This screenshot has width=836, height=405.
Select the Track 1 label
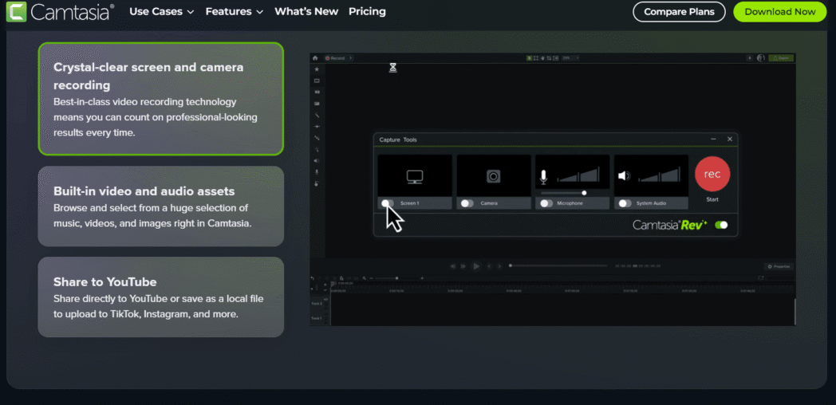pos(317,318)
